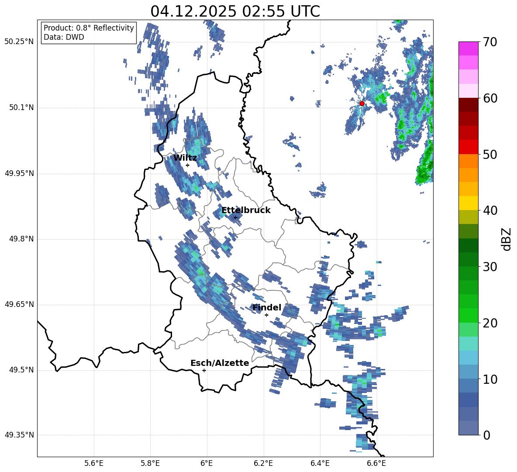Viewport: 517px width, 472px height.
Task: Click the 6.4°E longitude label
Action: [320, 463]
